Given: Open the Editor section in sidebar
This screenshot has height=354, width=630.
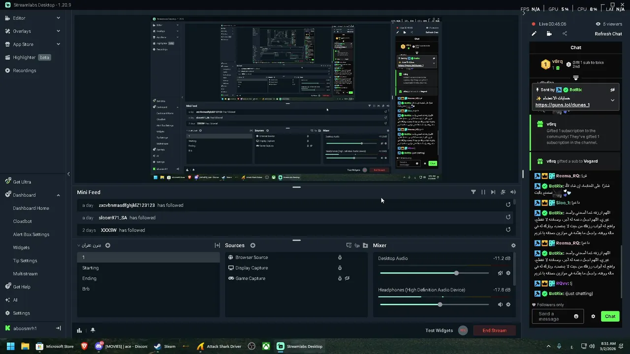Looking at the screenshot, I should click(19, 18).
